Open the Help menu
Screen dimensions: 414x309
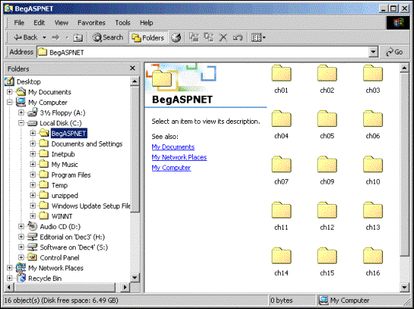coord(146,23)
